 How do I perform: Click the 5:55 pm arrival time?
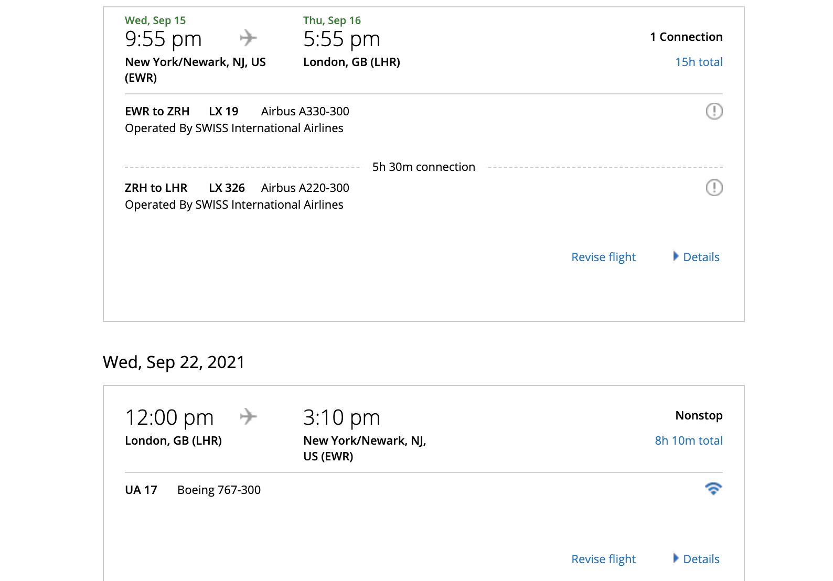pyautogui.click(x=341, y=39)
